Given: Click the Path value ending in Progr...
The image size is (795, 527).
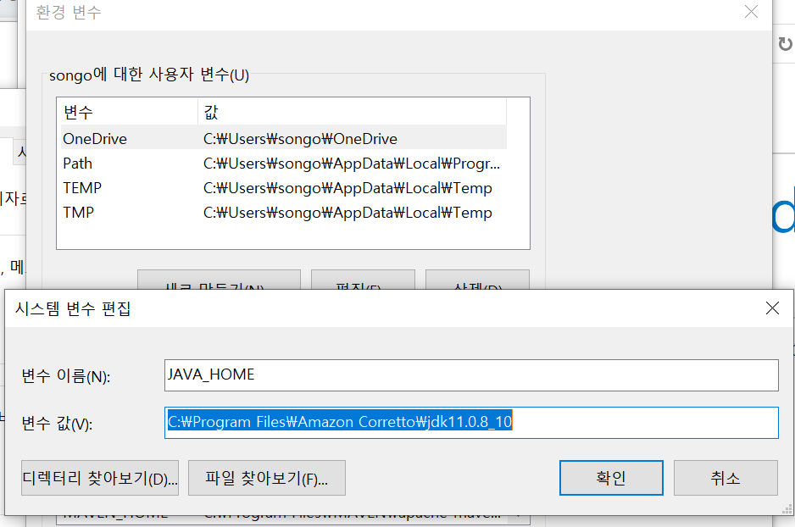Looking at the screenshot, I should pyautogui.click(x=352, y=164).
